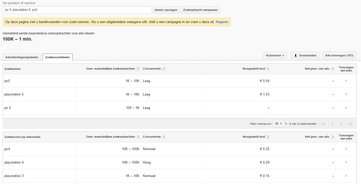This screenshot has width=361, height=184.
Task: Click Zoekopdracht aanpassen button
Action: click(201, 10)
